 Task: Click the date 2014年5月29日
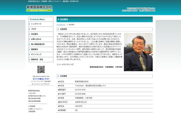tap(65, 65)
